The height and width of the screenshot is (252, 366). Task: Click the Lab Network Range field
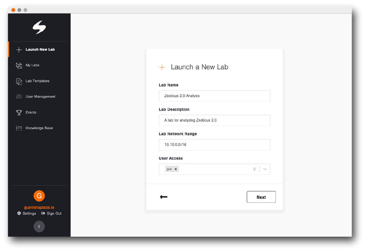tap(214, 144)
